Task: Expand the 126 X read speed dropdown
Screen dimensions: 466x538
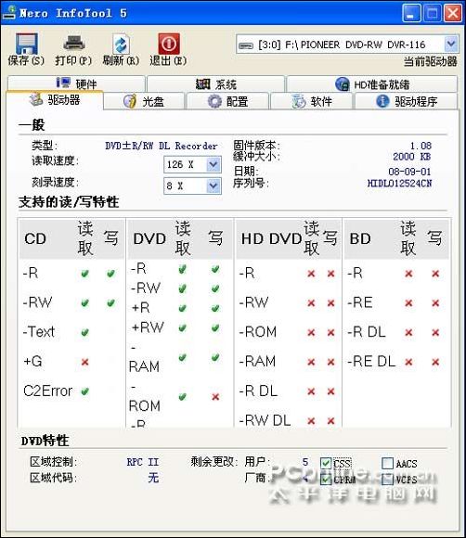Action: [x=214, y=165]
